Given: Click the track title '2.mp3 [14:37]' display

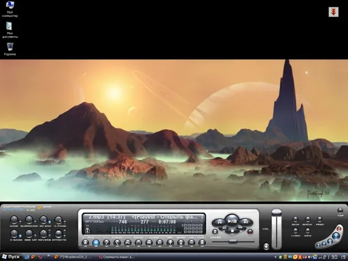Looking at the screenshot, I should tap(107, 217).
